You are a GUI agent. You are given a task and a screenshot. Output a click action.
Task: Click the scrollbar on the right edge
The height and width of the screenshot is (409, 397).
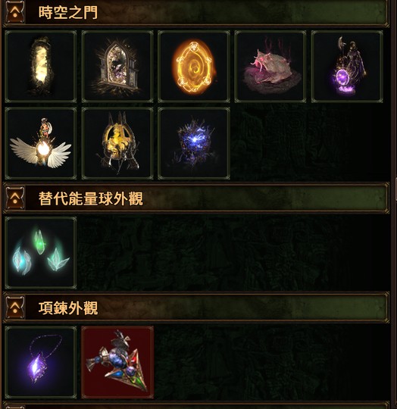coord(395,189)
